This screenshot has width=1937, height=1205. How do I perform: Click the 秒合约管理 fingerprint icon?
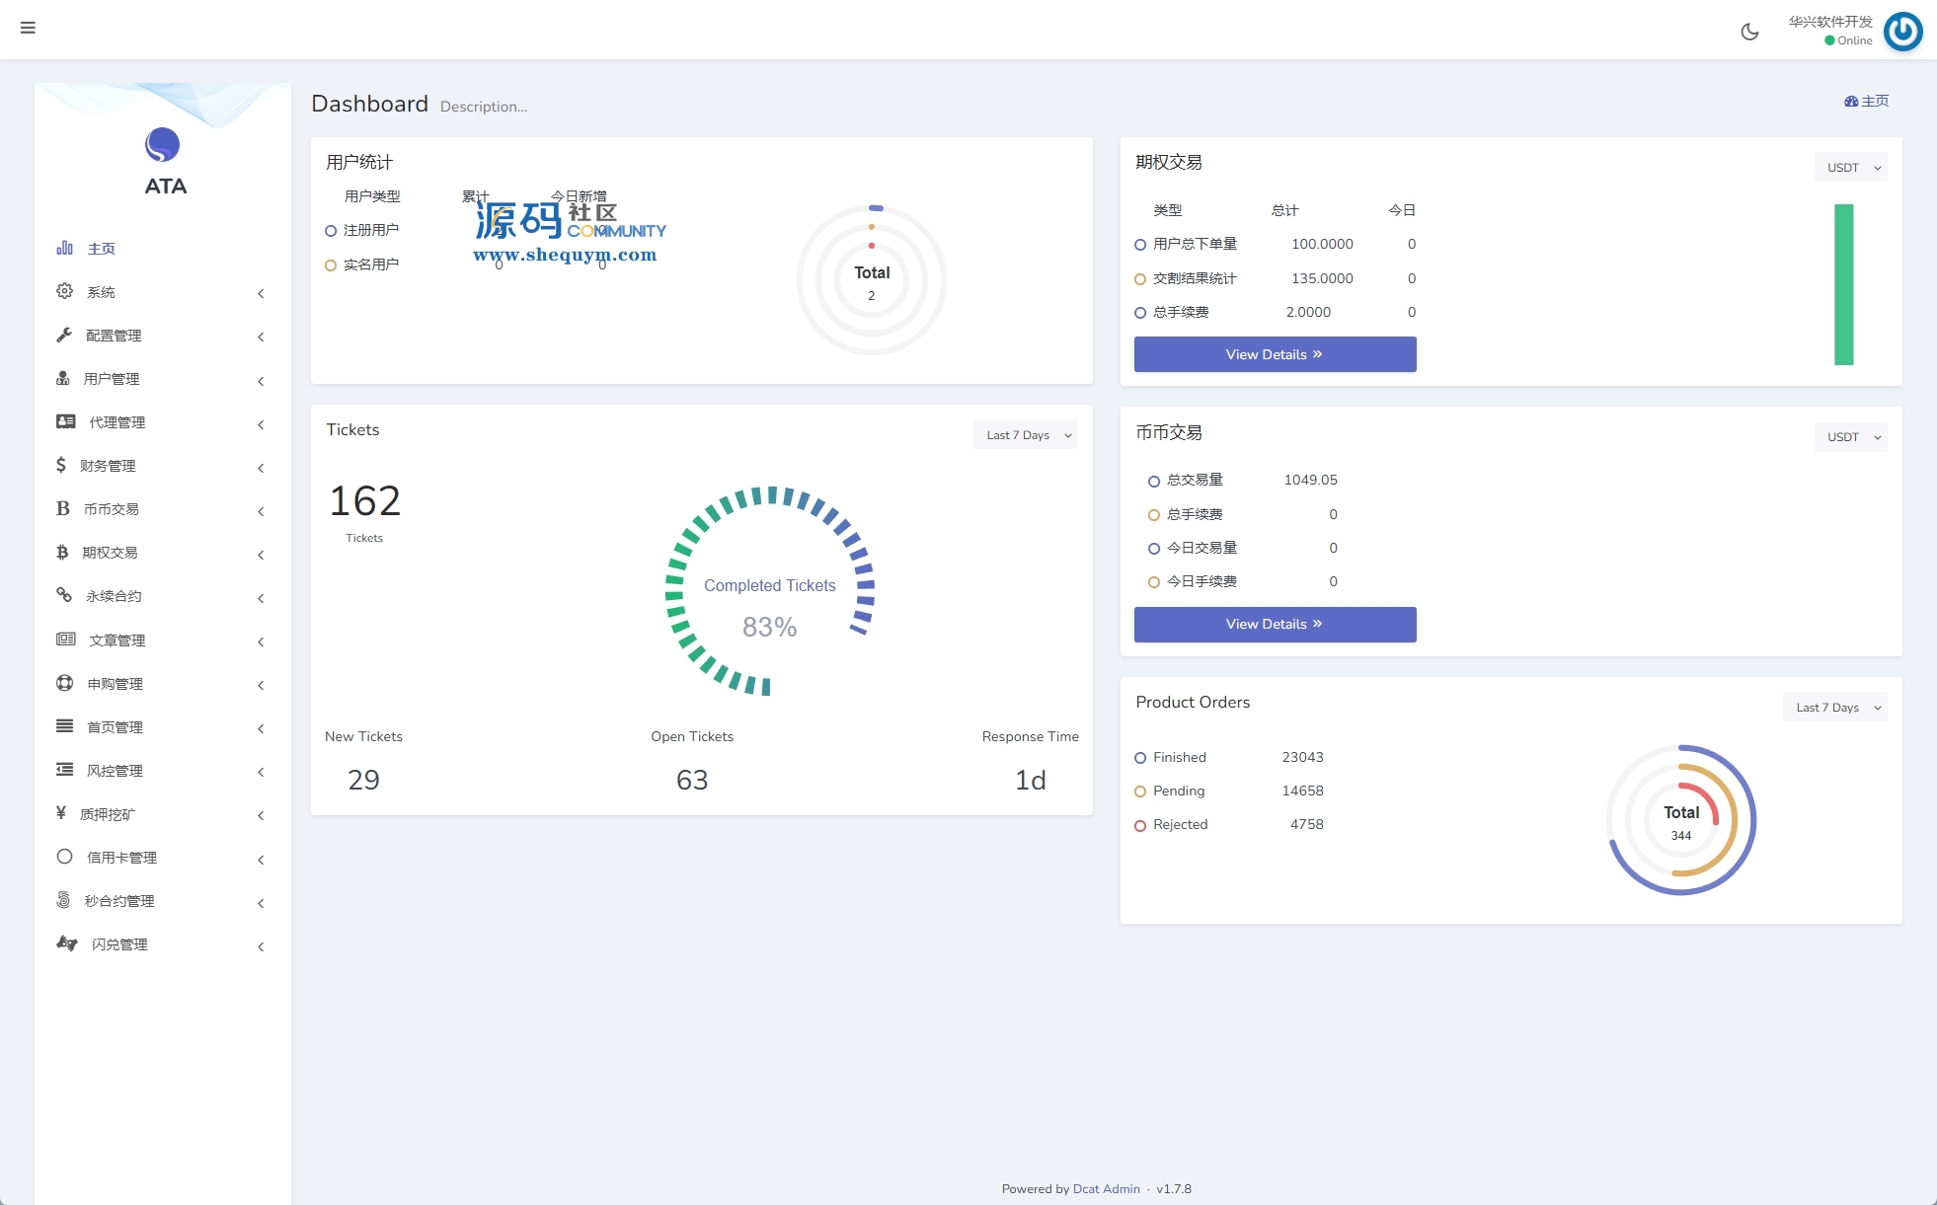pyautogui.click(x=63, y=900)
